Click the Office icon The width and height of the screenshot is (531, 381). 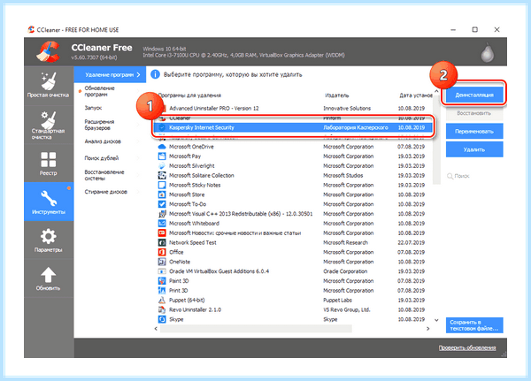coord(162,252)
